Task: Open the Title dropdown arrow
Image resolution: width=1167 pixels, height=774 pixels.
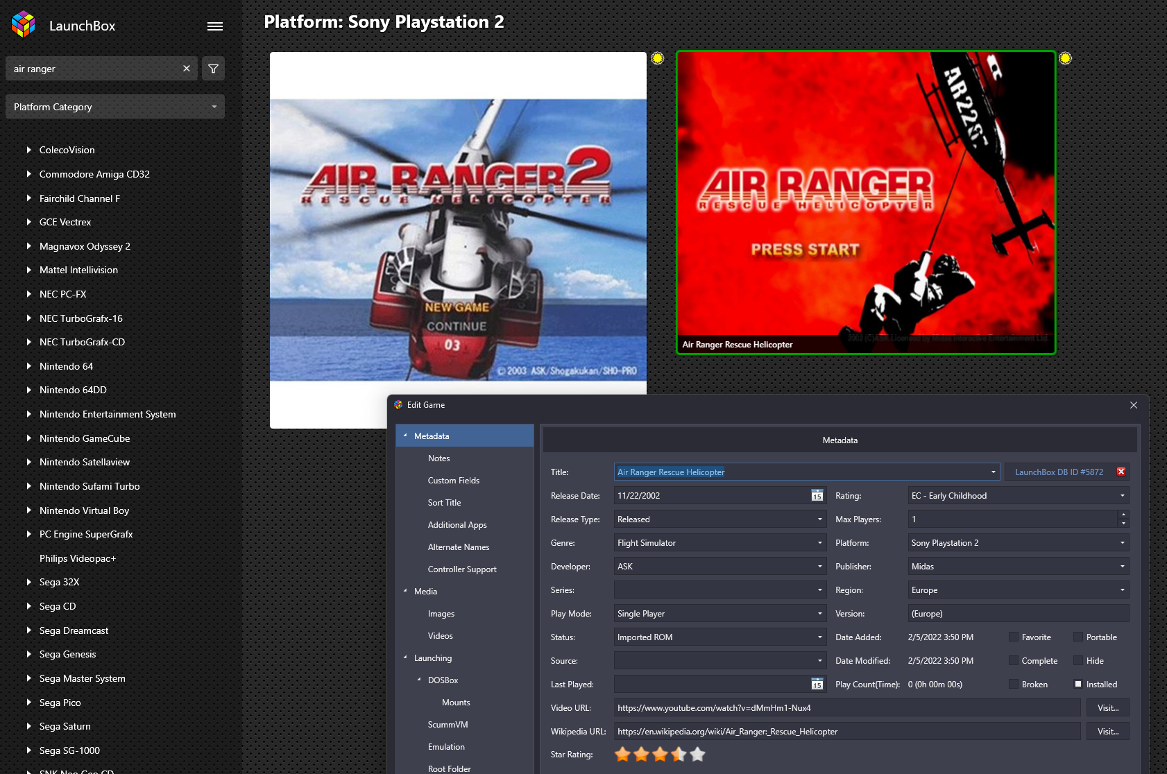Action: click(994, 472)
